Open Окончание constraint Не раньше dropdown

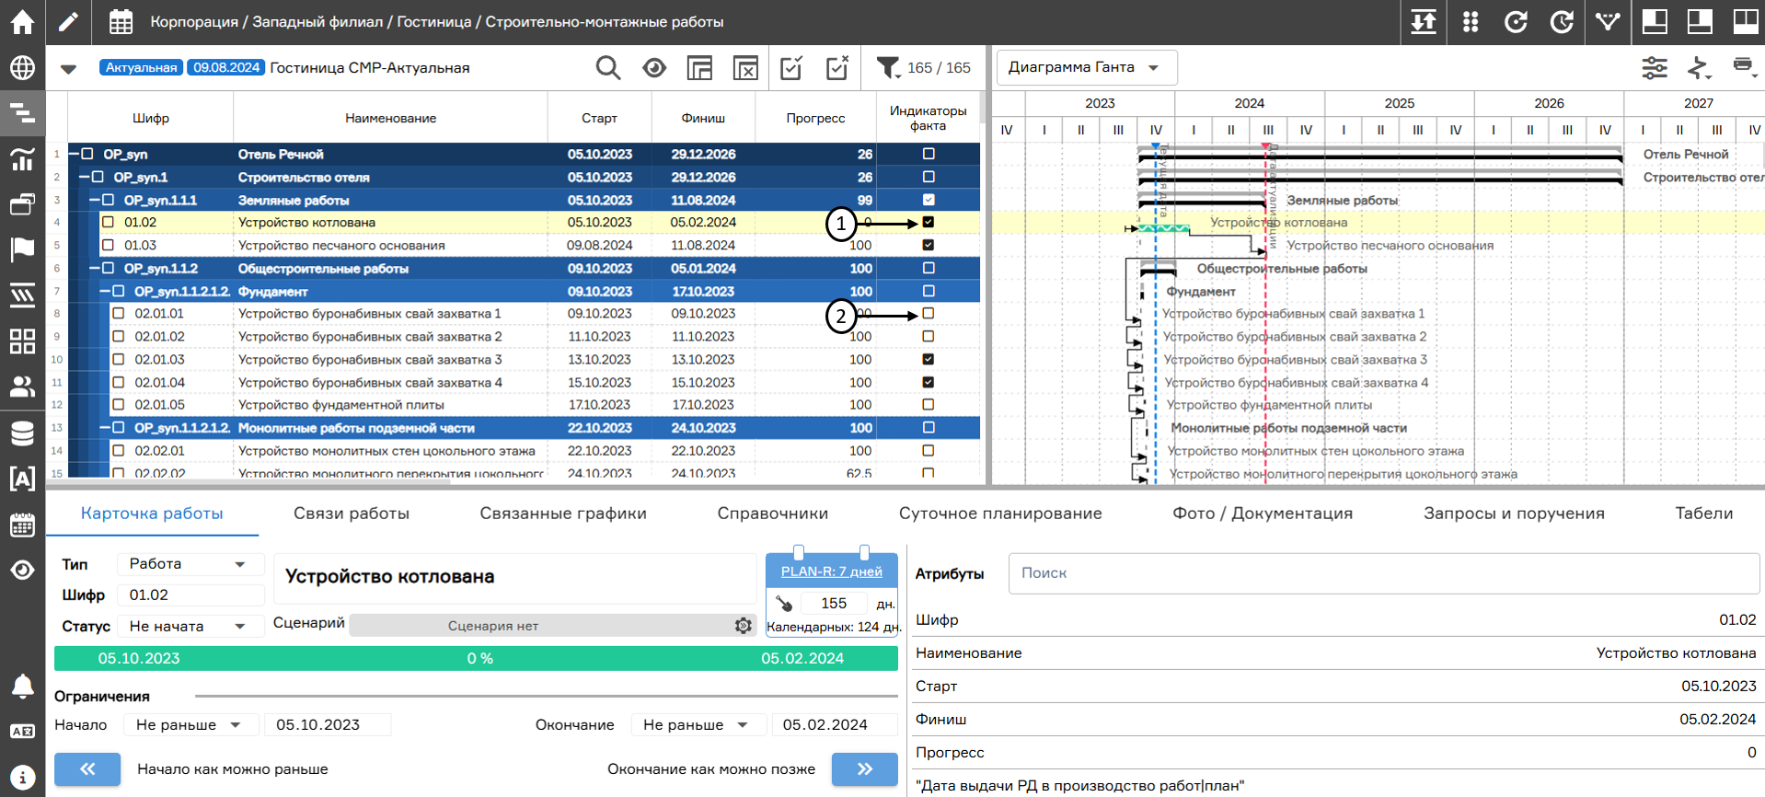point(697,724)
